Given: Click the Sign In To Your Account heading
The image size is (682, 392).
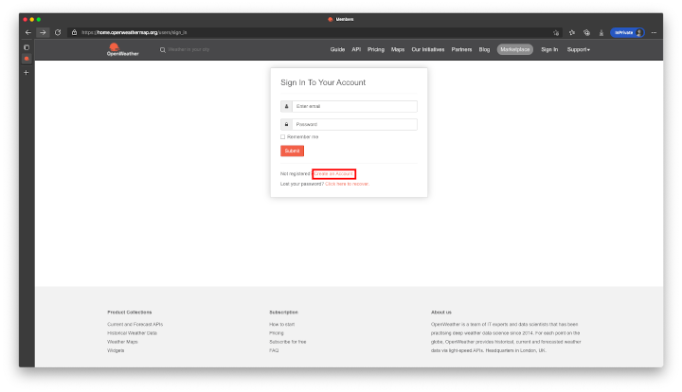Looking at the screenshot, I should (323, 82).
